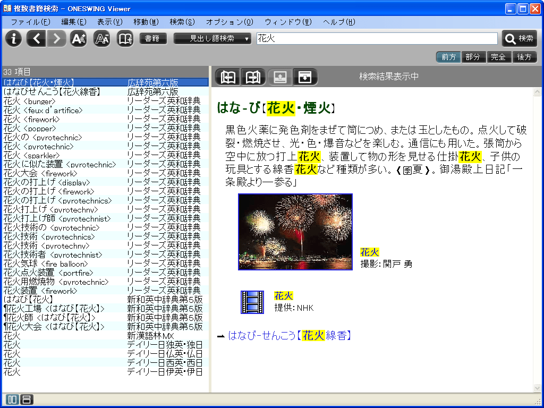Select result 花火技術者 <pyrotechnist>
The width and height of the screenshot is (544, 408).
click(106, 254)
